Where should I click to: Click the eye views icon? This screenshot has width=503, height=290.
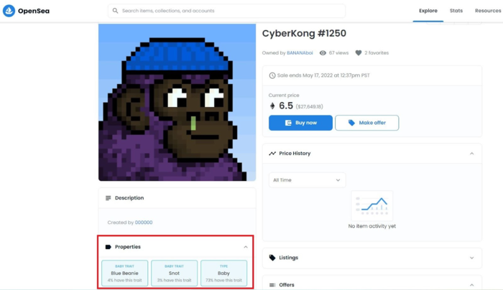323,53
